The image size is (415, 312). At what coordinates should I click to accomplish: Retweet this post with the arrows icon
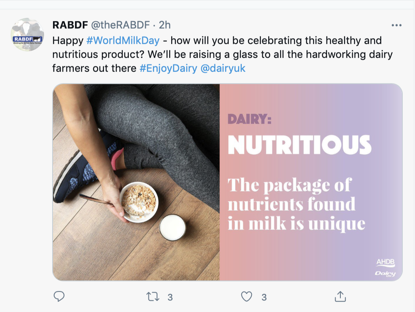152,297
